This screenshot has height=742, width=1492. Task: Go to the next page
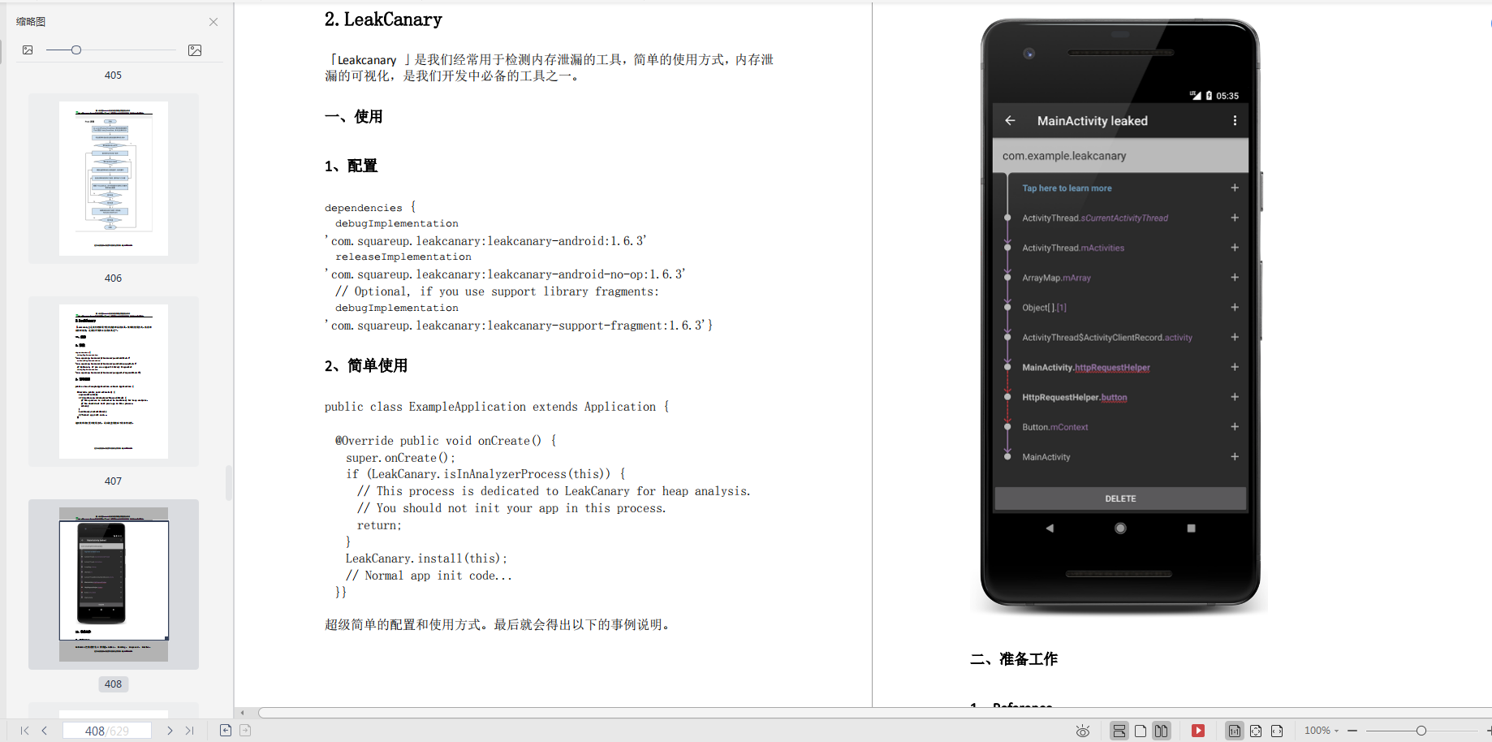170,731
